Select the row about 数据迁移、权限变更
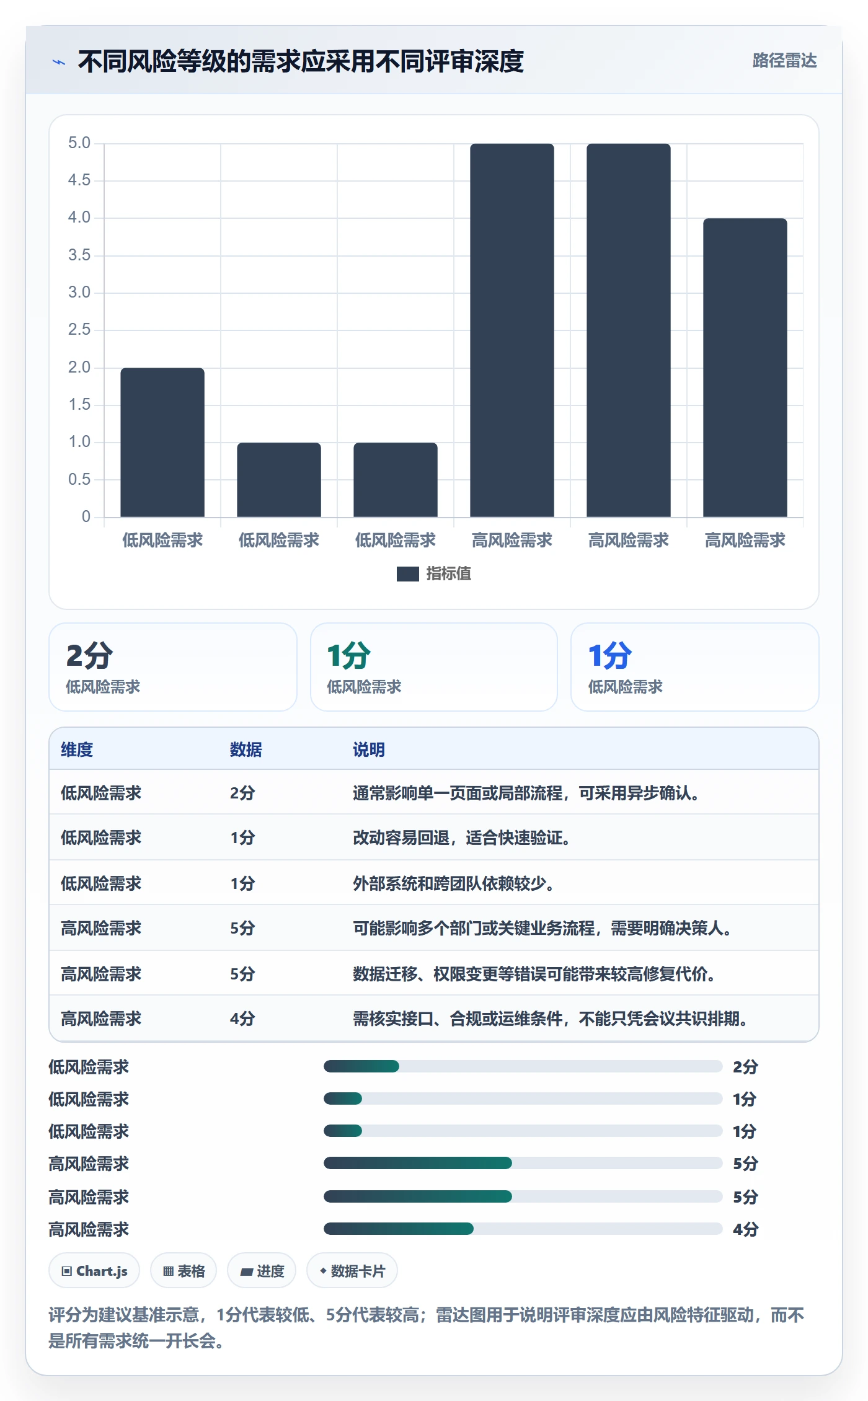 [434, 973]
